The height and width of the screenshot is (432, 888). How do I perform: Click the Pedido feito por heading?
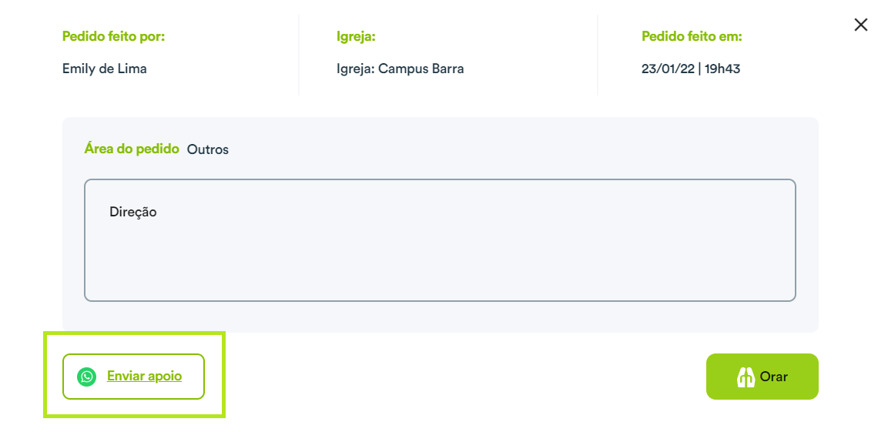click(x=113, y=37)
